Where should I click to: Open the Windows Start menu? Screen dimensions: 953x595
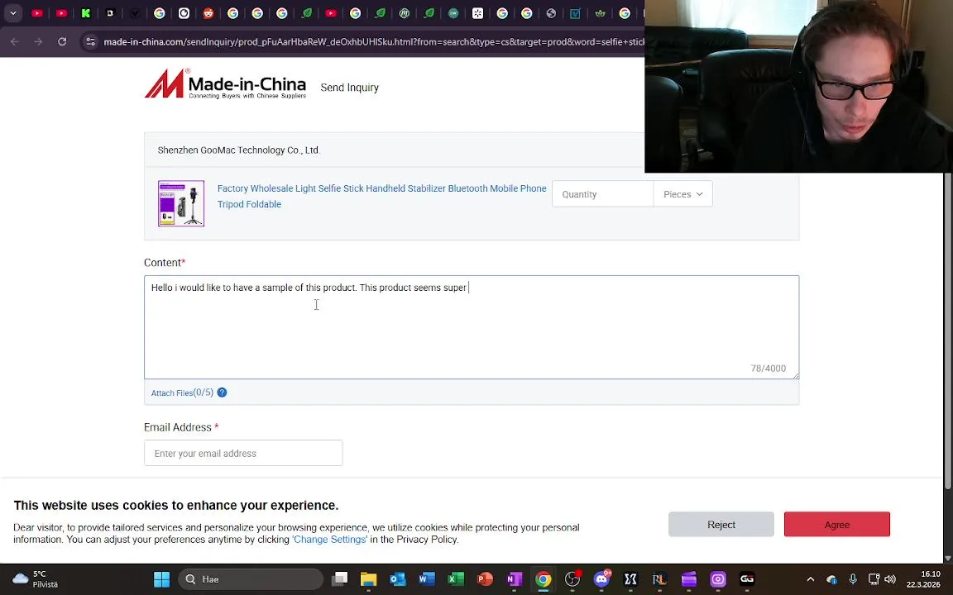(161, 579)
